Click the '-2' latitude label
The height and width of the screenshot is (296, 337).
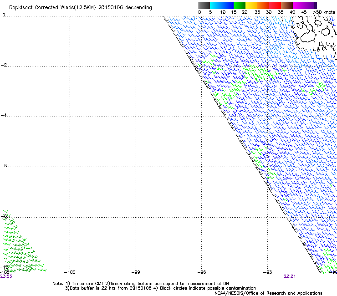(x=4, y=65)
